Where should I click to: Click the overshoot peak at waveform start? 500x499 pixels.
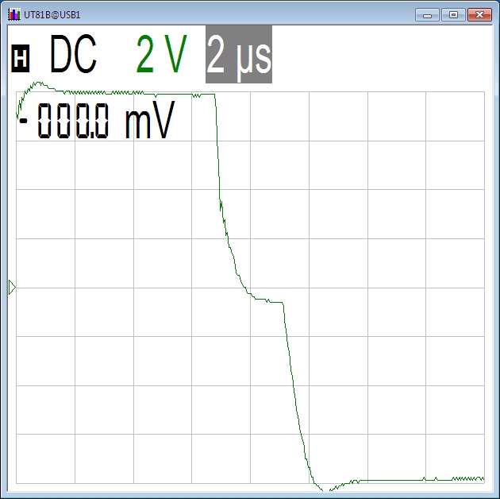pos(33,83)
